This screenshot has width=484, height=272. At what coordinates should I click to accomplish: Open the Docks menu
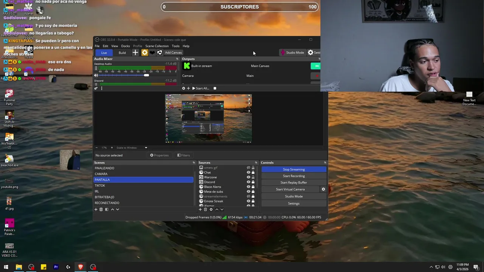pyautogui.click(x=126, y=46)
